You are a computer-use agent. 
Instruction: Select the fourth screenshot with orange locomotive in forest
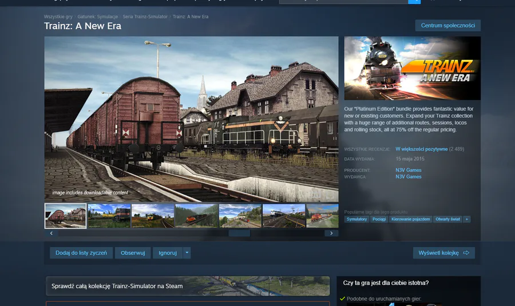point(196,216)
